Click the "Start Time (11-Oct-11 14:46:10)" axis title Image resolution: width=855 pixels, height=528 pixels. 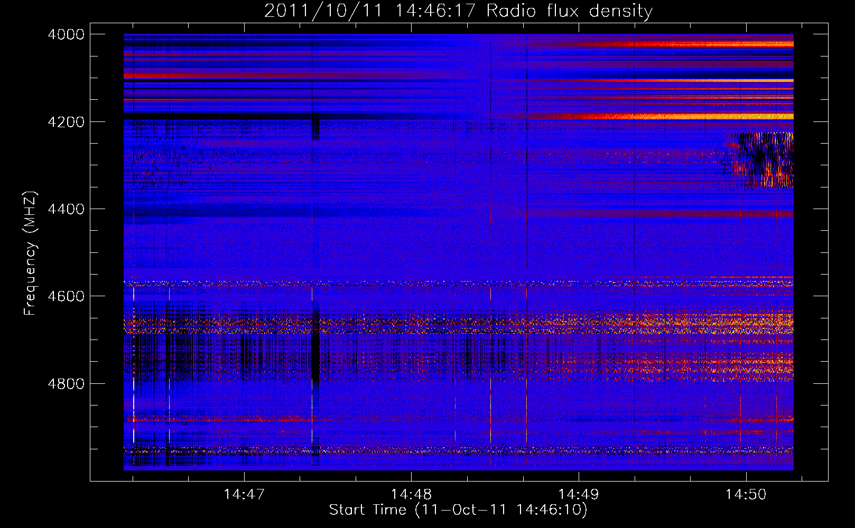(458, 510)
